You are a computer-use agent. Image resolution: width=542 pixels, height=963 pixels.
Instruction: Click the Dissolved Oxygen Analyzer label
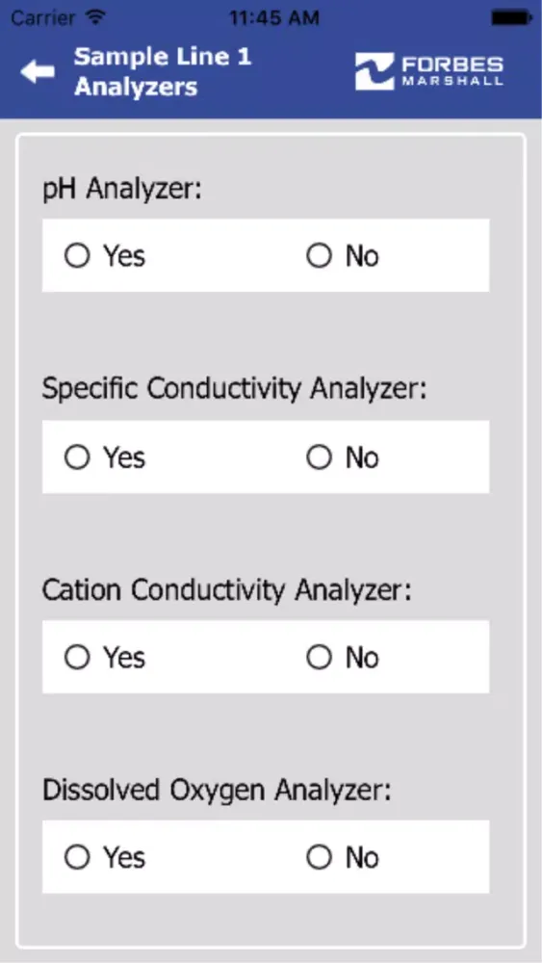click(217, 791)
